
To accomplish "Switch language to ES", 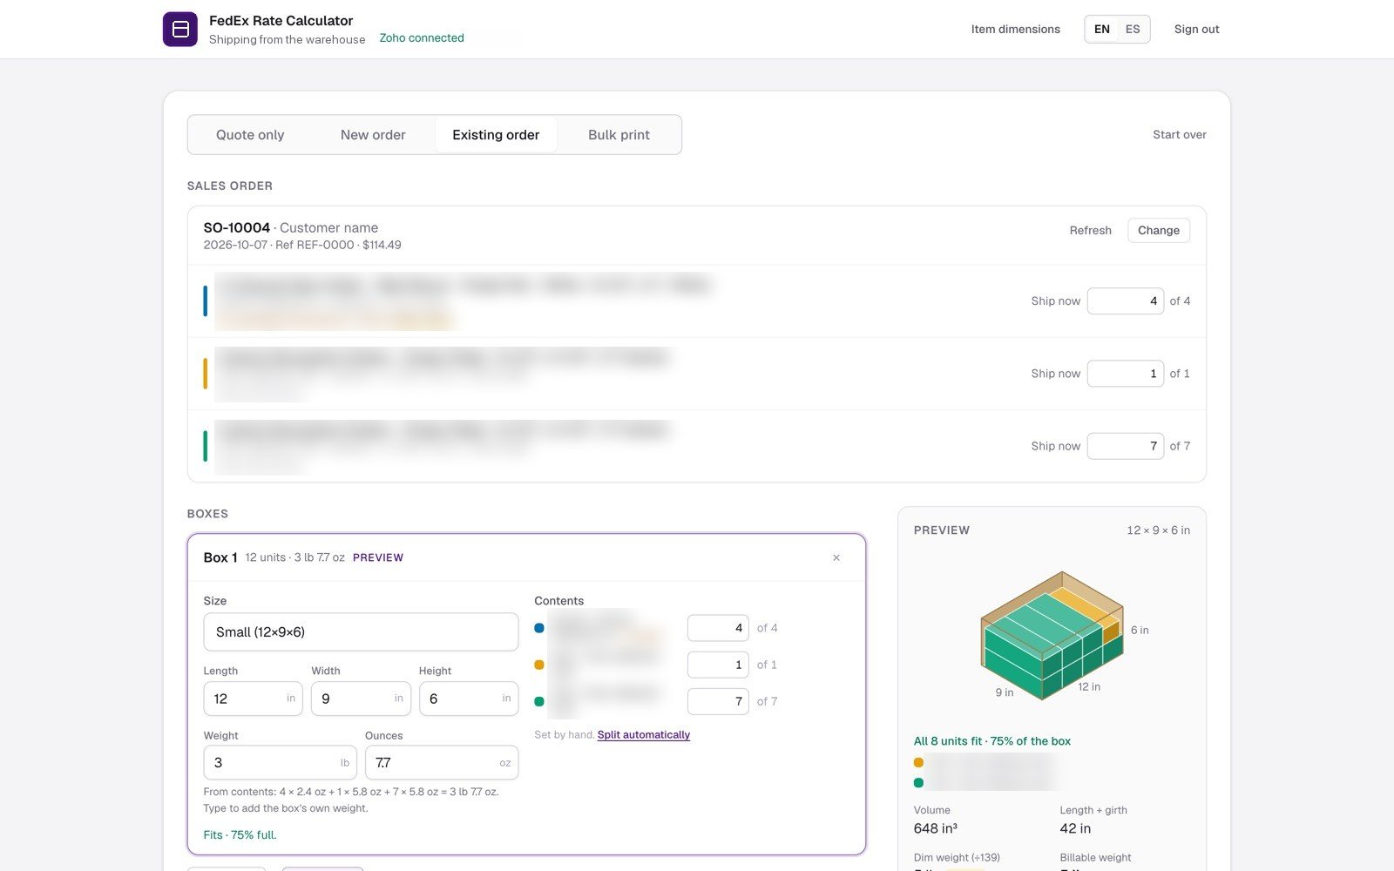I will coord(1133,29).
